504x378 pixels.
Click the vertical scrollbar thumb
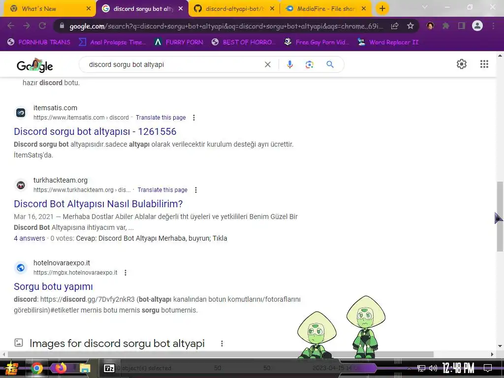tap(500, 217)
